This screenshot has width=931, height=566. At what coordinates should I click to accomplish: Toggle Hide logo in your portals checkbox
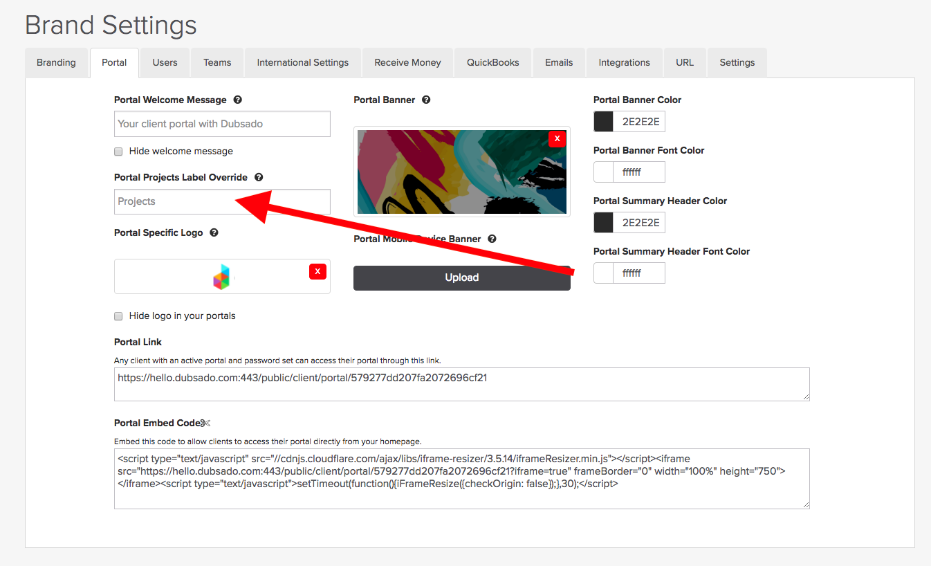(118, 316)
